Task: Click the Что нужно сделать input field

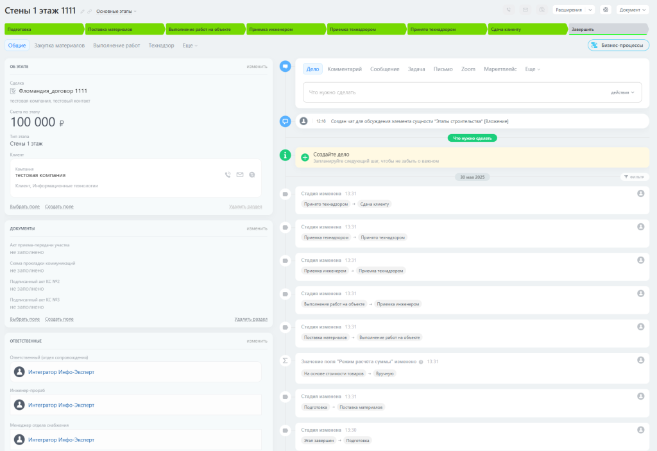Action: pyautogui.click(x=449, y=92)
